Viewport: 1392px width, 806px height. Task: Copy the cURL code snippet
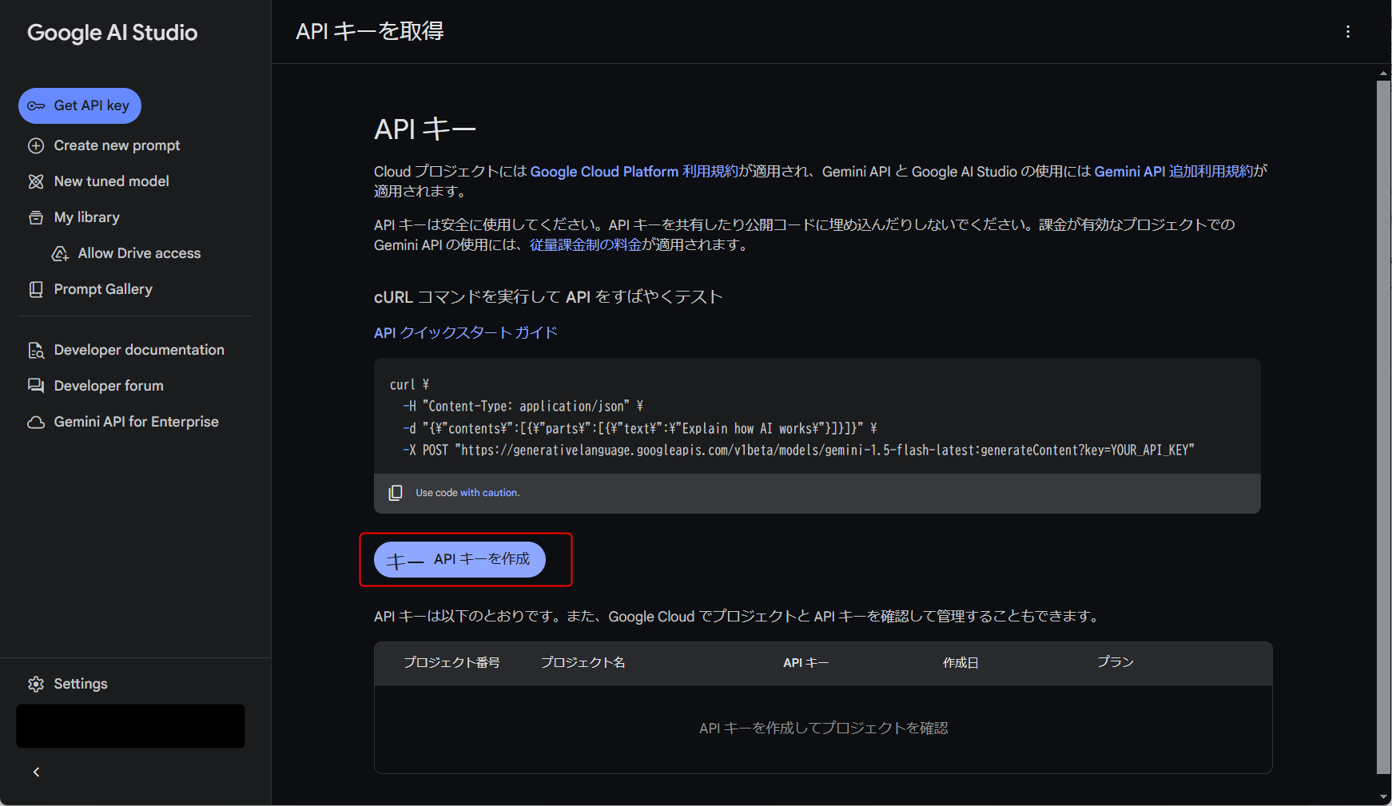396,493
